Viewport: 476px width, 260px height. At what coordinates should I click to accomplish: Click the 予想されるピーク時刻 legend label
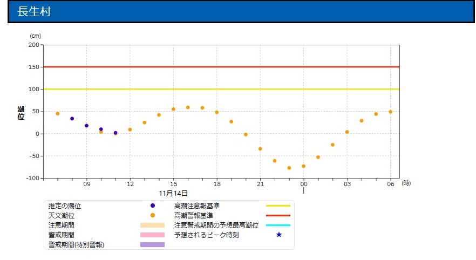tap(206, 235)
